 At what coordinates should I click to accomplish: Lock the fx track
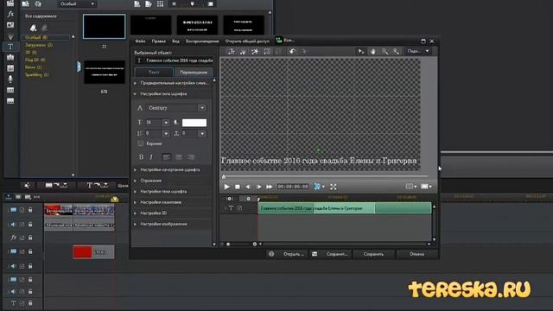point(30,238)
